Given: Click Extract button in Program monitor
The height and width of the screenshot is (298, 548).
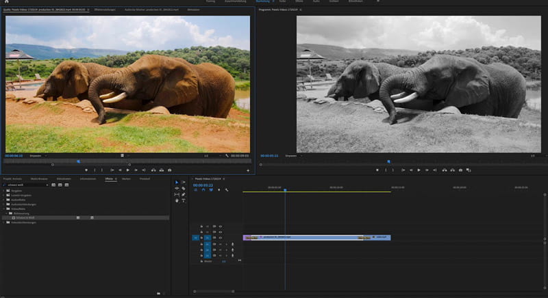Looking at the screenshot, I should (452, 170).
